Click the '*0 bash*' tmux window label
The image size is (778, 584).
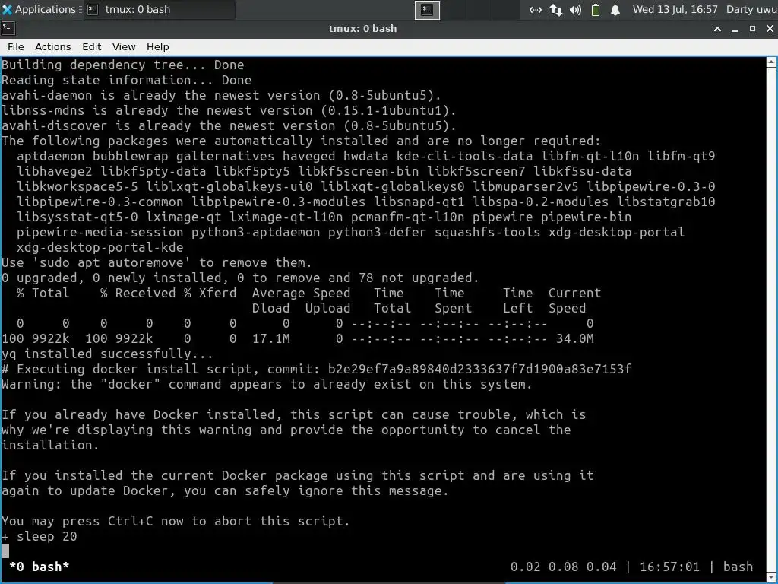click(40, 567)
